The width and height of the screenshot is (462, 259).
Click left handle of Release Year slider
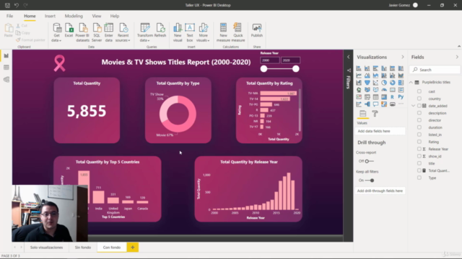pos(263,69)
